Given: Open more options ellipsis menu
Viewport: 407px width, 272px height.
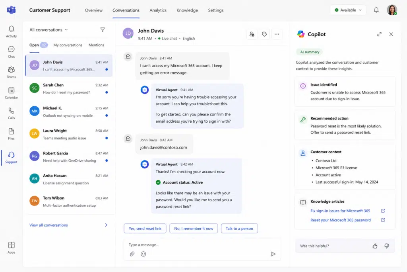Looking at the screenshot, I should 277,34.
